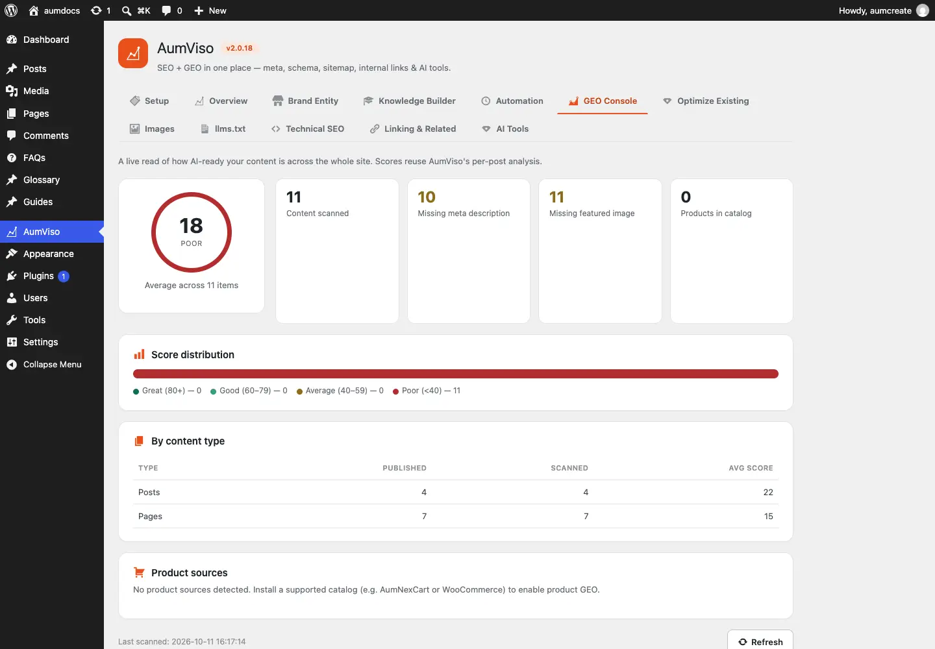This screenshot has height=649, width=935.
Task: Select the GEO Console tab
Action: [x=603, y=101]
